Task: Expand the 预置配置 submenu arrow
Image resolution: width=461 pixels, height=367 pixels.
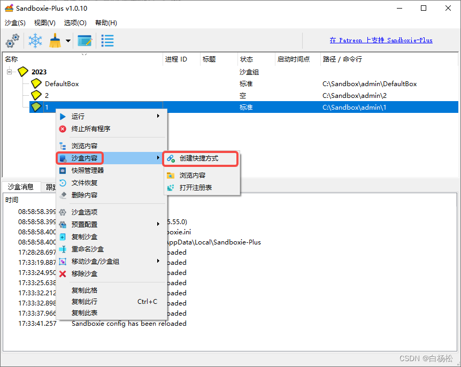Action: 158,224
